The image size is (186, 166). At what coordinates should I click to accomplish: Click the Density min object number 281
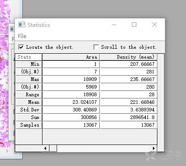129,72
